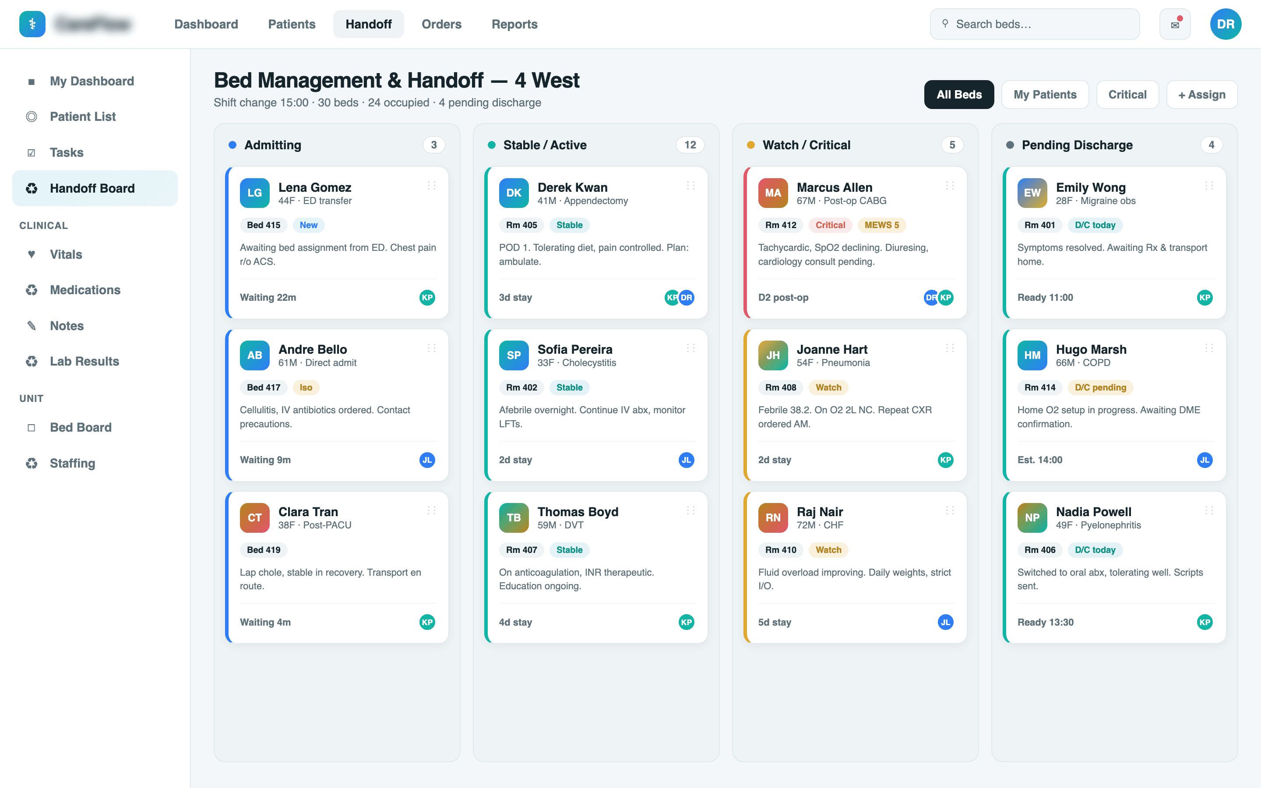This screenshot has width=1261, height=788.
Task: Click the Admitting column count badge 3
Action: pyautogui.click(x=433, y=145)
